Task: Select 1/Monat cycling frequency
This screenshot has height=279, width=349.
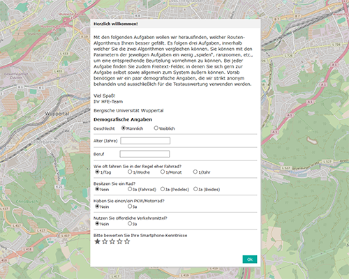Action: click(163, 172)
